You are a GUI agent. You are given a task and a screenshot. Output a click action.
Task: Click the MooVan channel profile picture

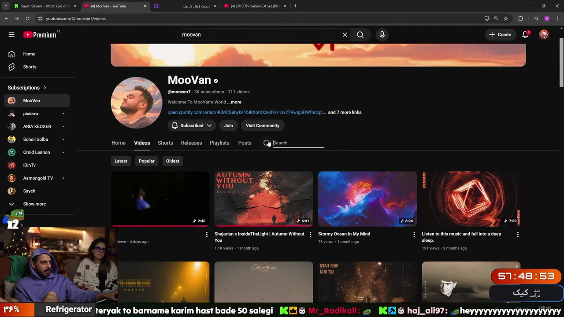(136, 103)
